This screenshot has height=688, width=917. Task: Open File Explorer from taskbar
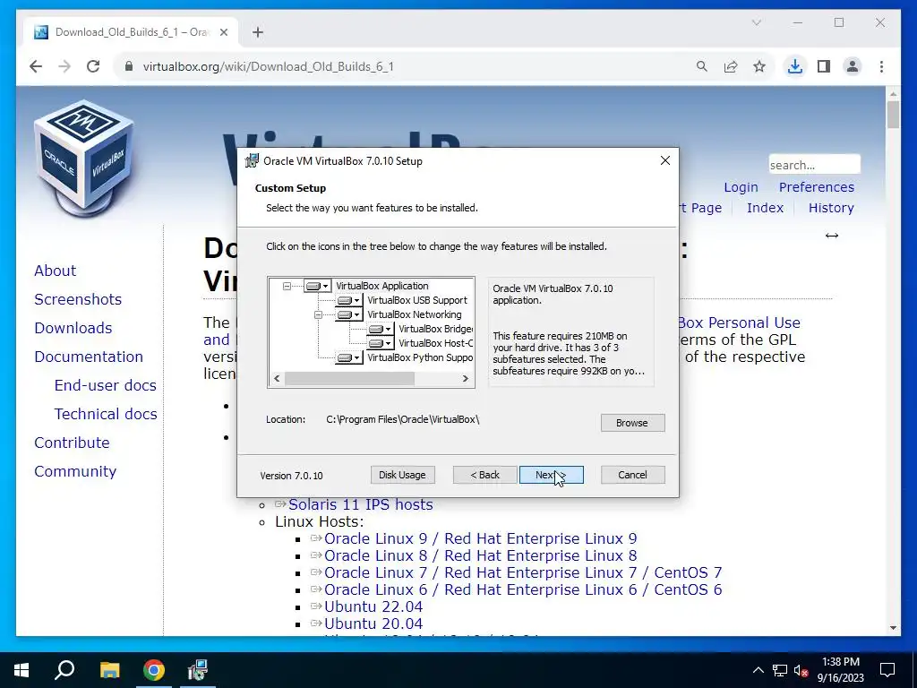pyautogui.click(x=109, y=670)
